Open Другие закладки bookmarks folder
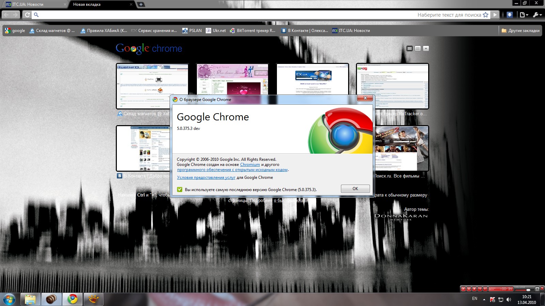This screenshot has height=306, width=545. coord(520,31)
